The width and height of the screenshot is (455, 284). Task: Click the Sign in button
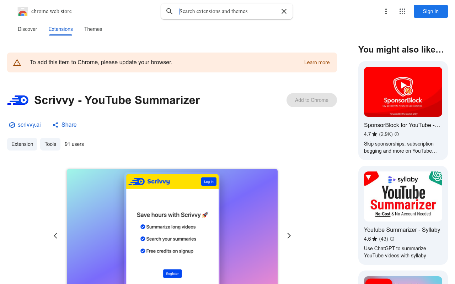[x=431, y=11]
